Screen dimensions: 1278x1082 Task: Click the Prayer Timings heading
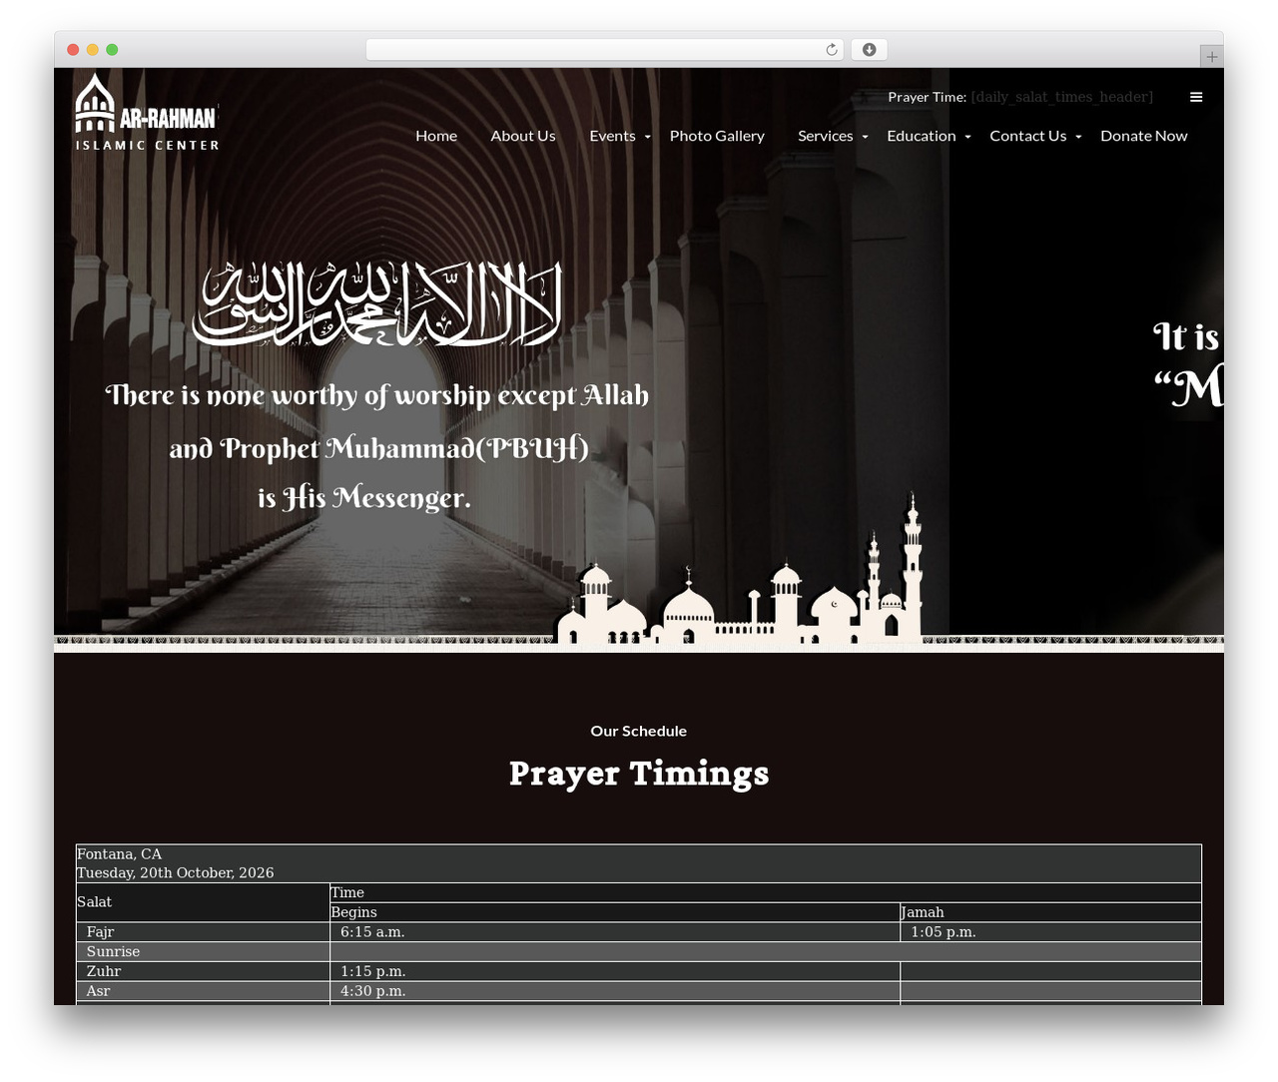(x=639, y=774)
